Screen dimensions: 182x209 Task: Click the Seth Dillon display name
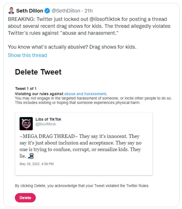(29, 11)
